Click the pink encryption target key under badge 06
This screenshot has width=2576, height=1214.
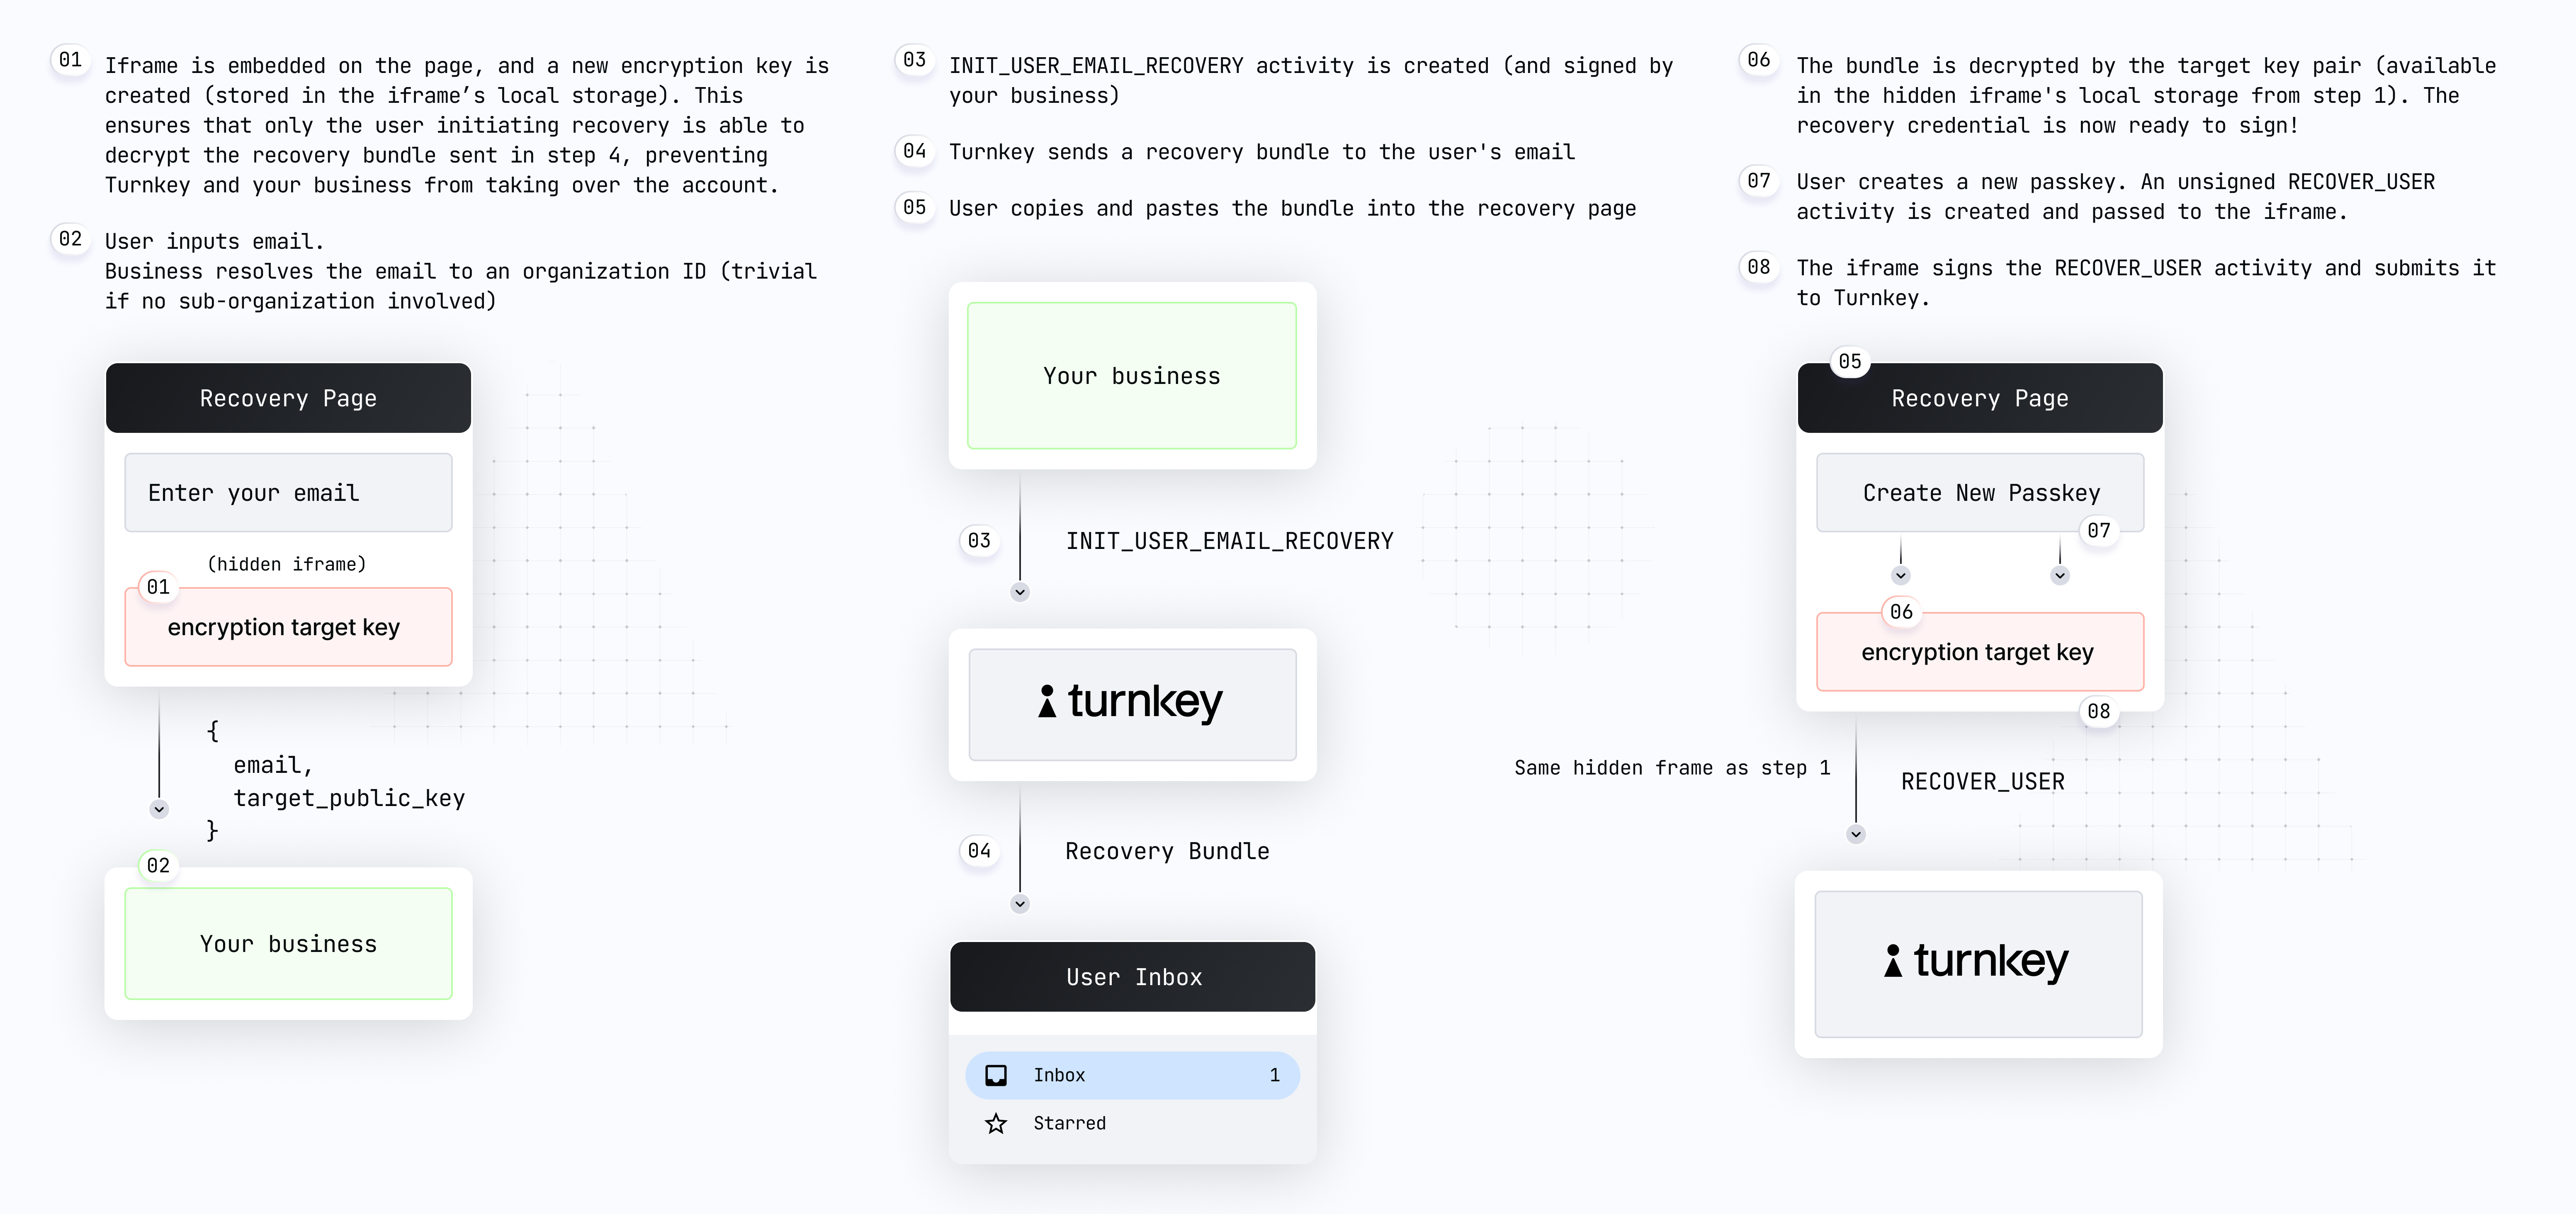[x=1979, y=653]
